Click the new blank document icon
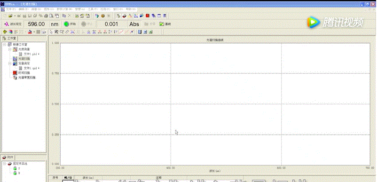The width and height of the screenshot is (377, 182). (5, 16)
